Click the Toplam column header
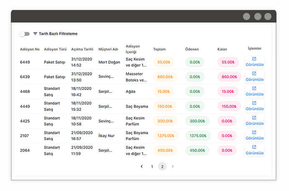The width and height of the screenshot is (289, 191). pyautogui.click(x=159, y=49)
